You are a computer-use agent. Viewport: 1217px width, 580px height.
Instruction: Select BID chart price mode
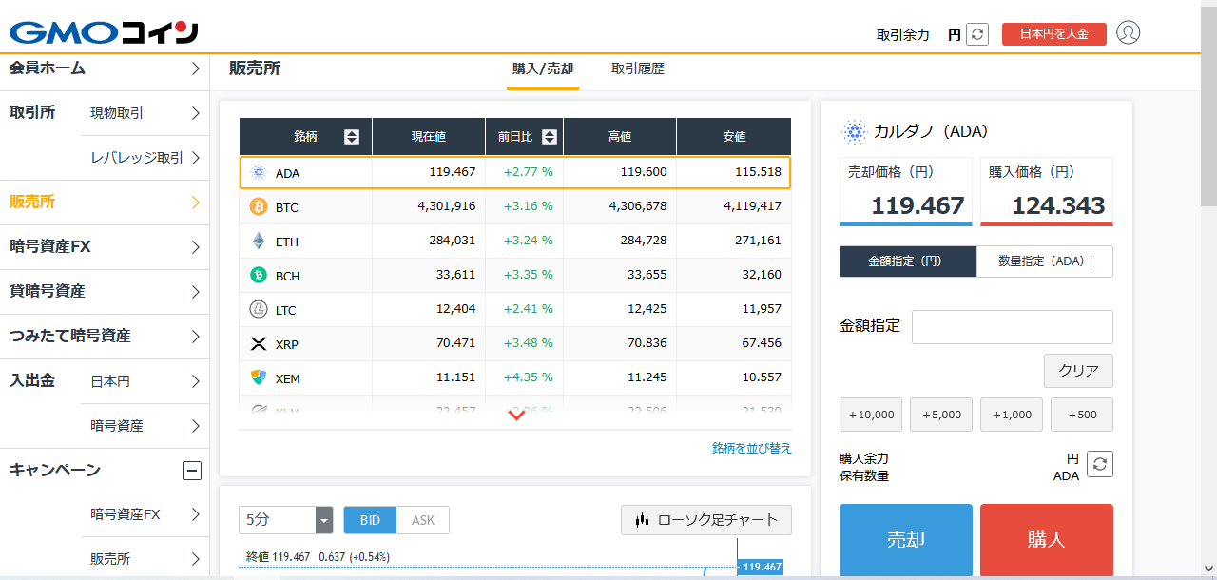[370, 520]
